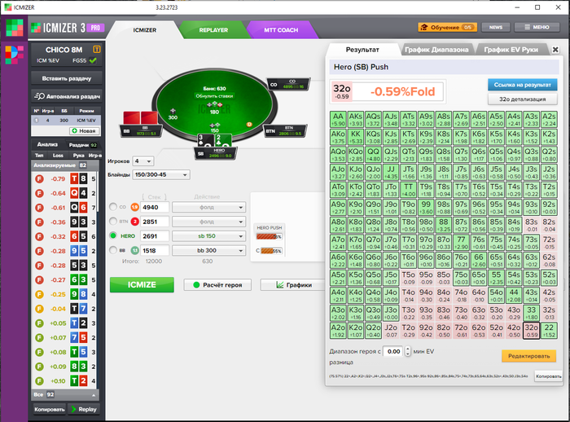The height and width of the screenshot is (422, 570).
Task: Open the CO action dropdown фолд
Action: (x=209, y=207)
